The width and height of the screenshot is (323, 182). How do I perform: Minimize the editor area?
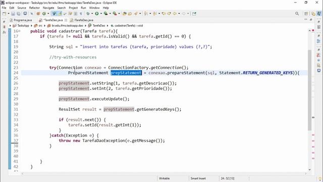(306, 20)
